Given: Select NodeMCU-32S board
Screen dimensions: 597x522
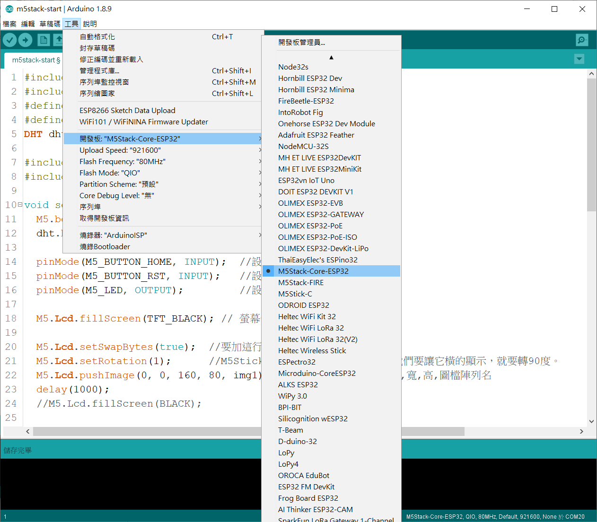Looking at the screenshot, I should 331,146.
